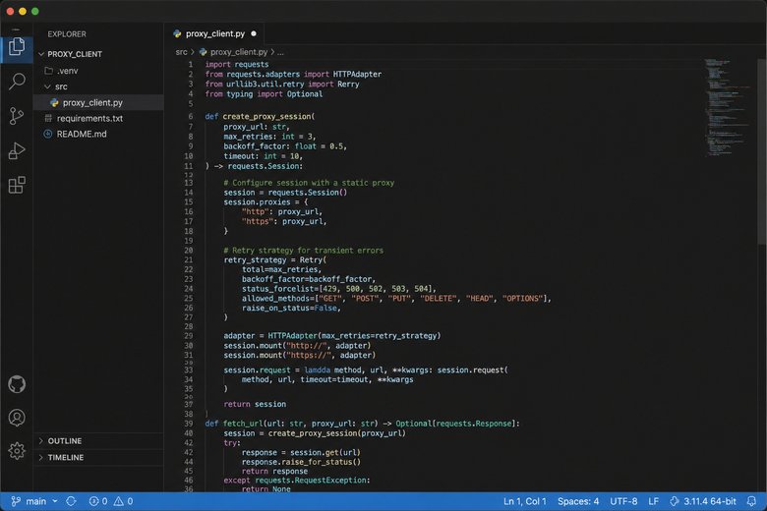
Task: Click 'status_forcelist=[429, 500, 502, 503, 504],' line
Action: [338, 289]
